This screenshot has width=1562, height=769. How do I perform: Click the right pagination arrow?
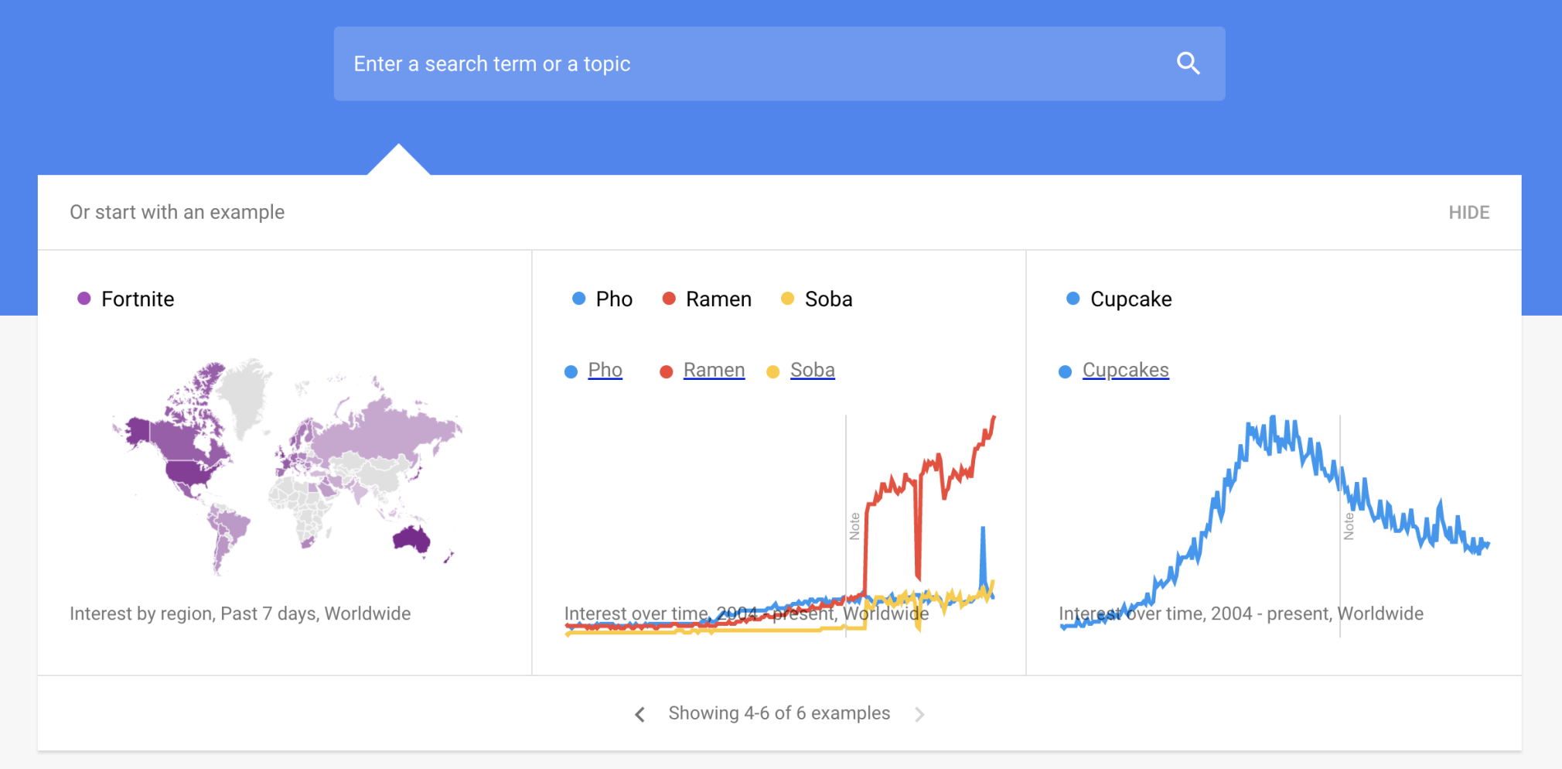tap(920, 713)
